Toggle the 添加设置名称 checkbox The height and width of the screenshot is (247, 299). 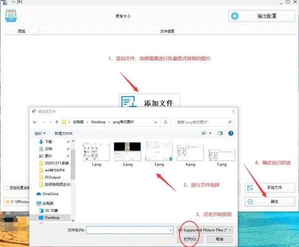click(x=6, y=188)
